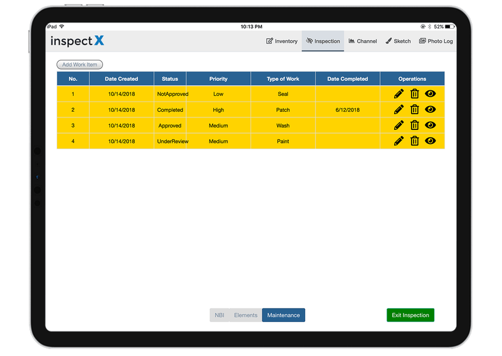This screenshot has width=502, height=356.
Task: View the Wash work item
Action: (430, 125)
